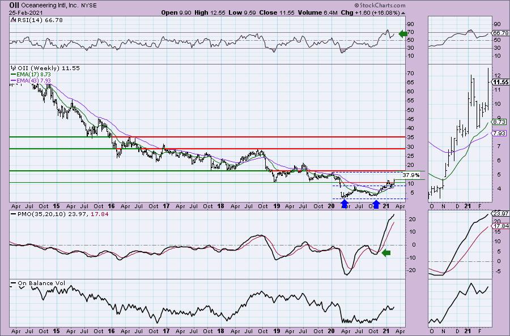Screen dimensions: 510x336
Task: Click year label 15 on the price chart axis
Action: [56, 206]
